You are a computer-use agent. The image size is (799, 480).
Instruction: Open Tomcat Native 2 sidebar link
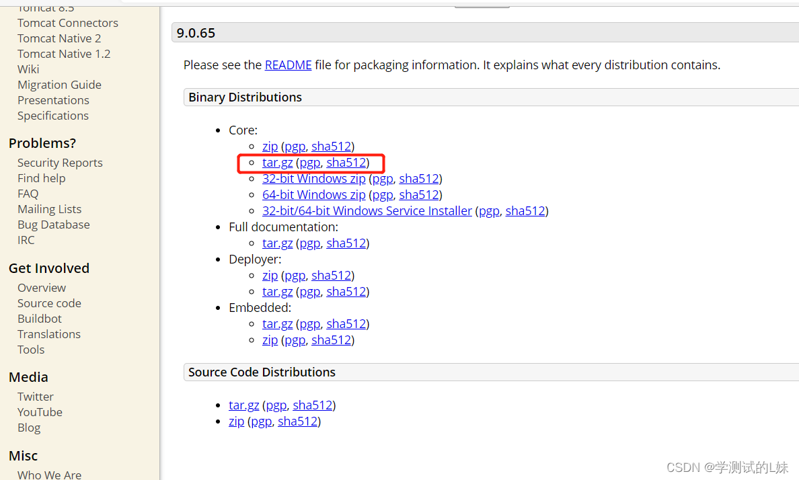pyautogui.click(x=59, y=38)
